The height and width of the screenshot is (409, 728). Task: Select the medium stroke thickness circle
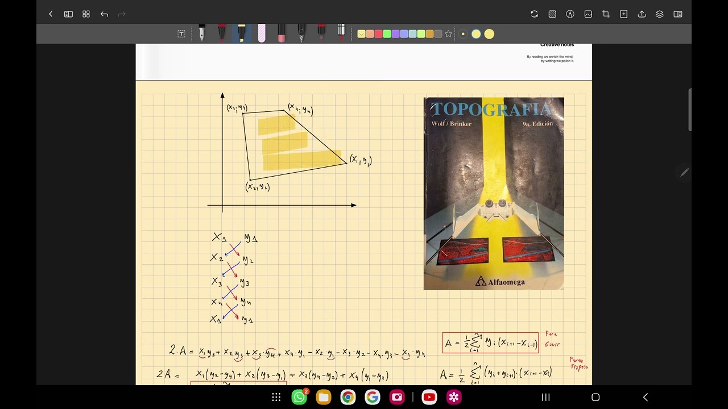476,34
